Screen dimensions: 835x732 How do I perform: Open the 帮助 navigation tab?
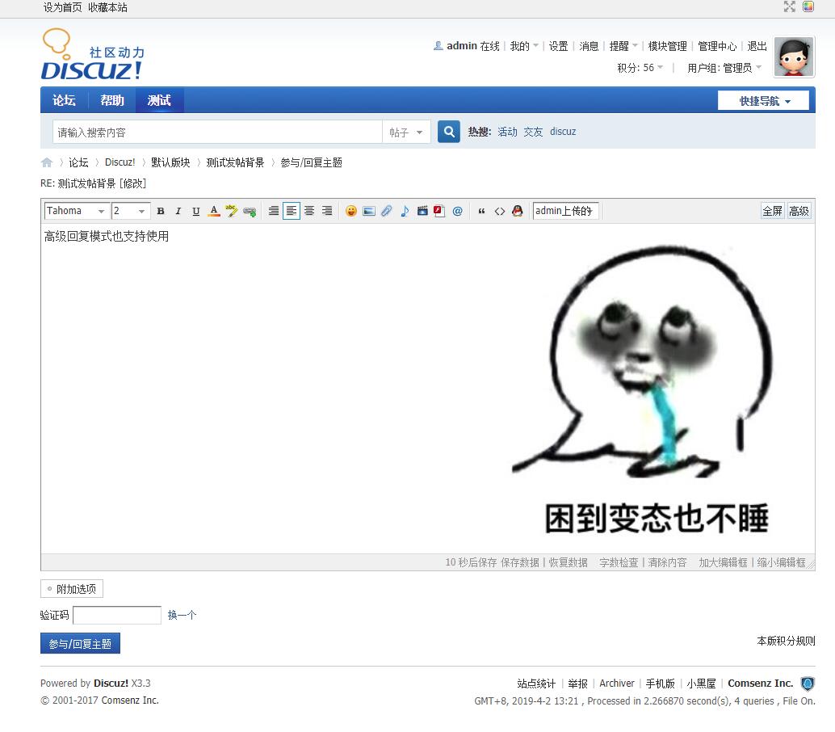111,100
